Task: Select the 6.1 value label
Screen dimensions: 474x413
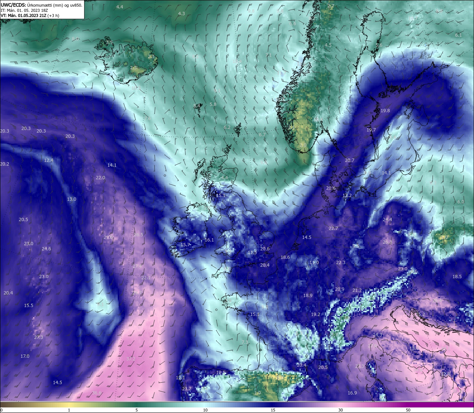Action: (x=458, y=35)
